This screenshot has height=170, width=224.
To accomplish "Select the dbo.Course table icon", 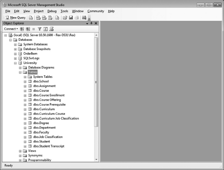I will [30, 91].
